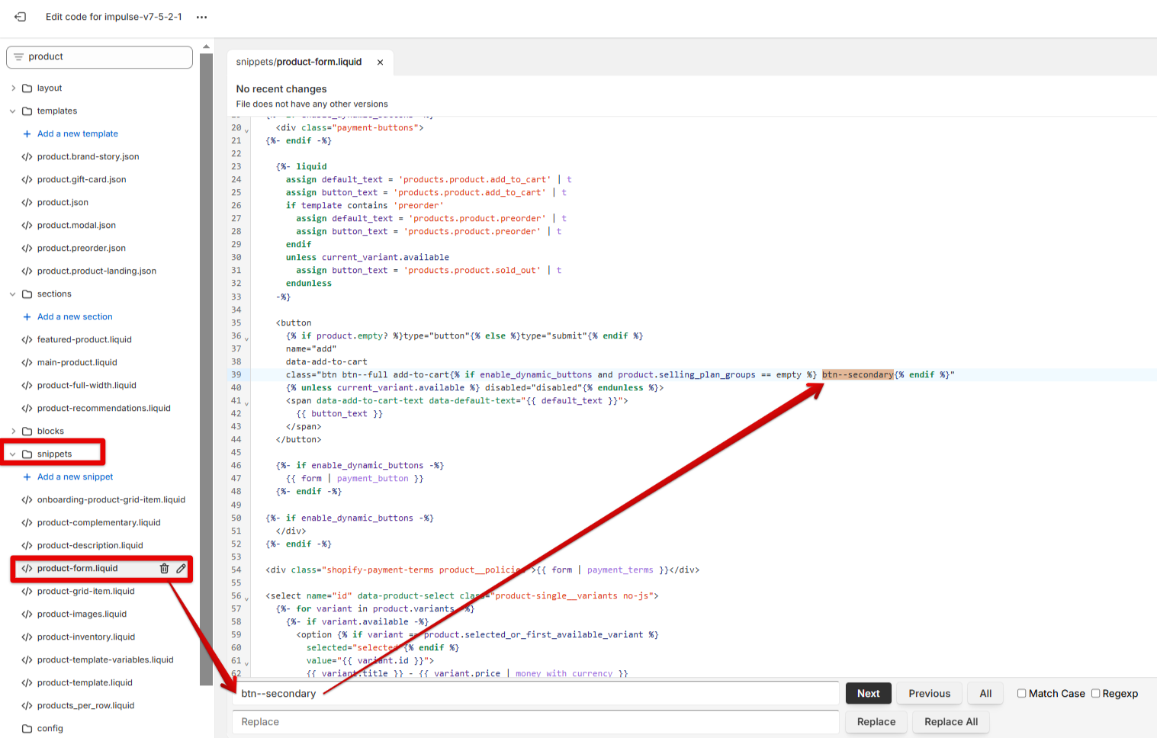Open main-product.liquid in the file tree
The image size is (1157, 738).
(x=77, y=363)
